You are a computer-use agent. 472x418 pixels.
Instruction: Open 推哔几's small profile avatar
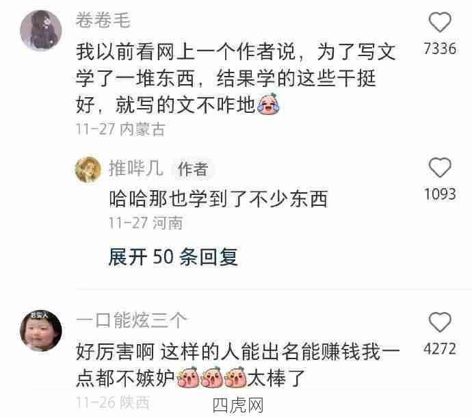tap(88, 169)
